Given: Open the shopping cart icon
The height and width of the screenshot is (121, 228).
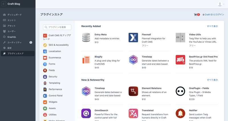Looking at the screenshot, I should coord(195,15).
